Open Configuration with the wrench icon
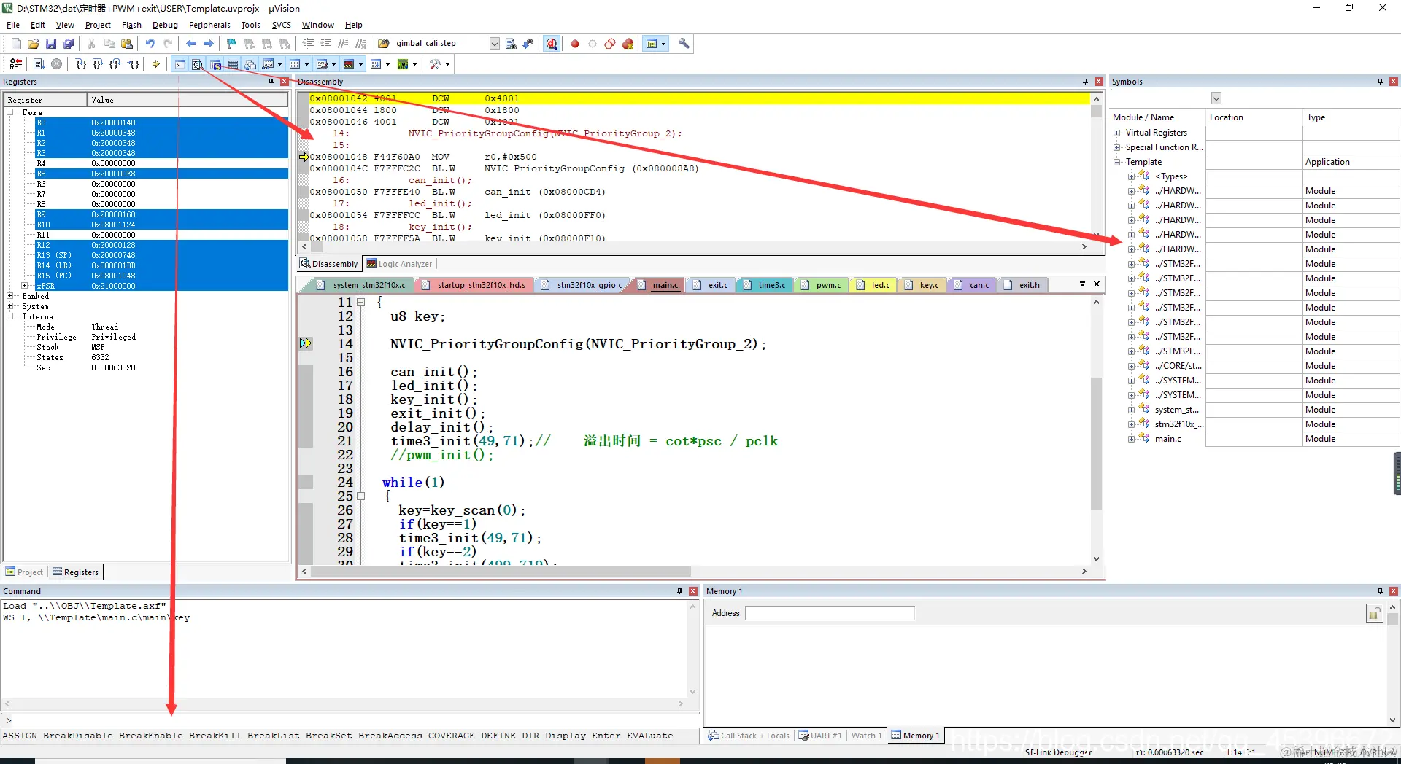 point(684,44)
